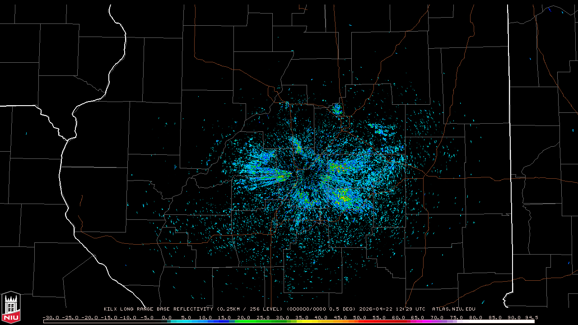Click the "12:29 UTC" timestamp
Screen dimensions: 578x325
(x=411, y=309)
